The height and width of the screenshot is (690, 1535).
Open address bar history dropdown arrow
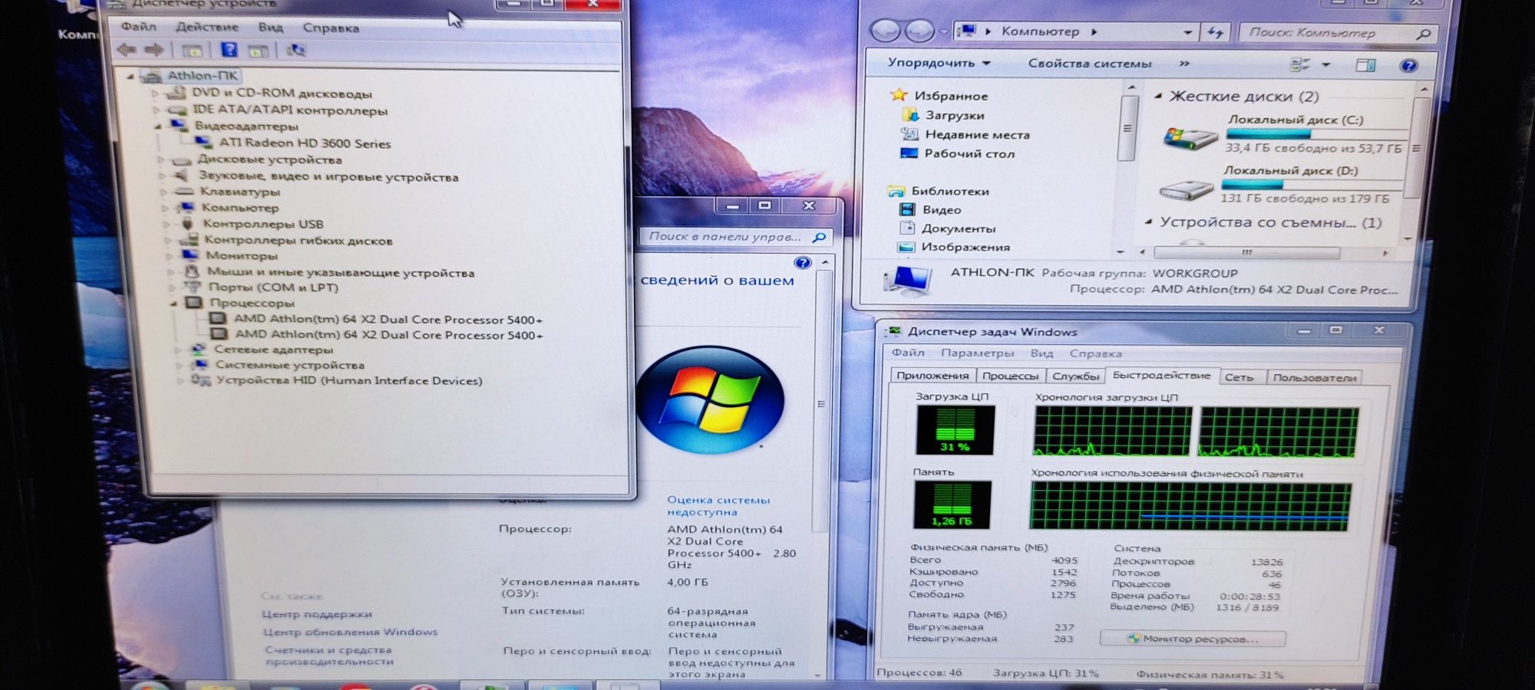(1187, 32)
